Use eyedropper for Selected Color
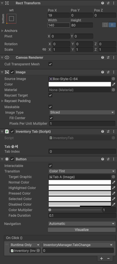Screen dimensions: 117x264 (x=114, y=199)
